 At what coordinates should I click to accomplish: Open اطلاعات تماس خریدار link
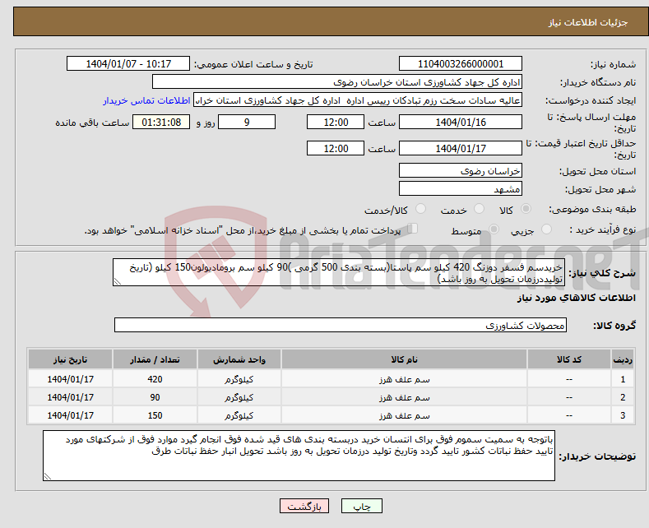[x=146, y=100]
